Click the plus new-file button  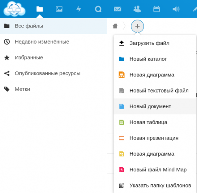click(138, 26)
